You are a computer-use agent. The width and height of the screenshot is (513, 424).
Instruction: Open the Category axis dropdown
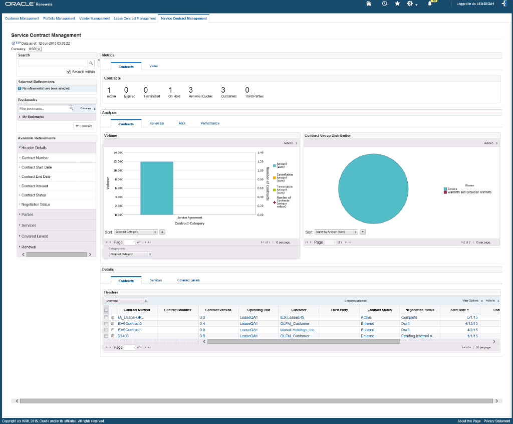tap(131, 254)
